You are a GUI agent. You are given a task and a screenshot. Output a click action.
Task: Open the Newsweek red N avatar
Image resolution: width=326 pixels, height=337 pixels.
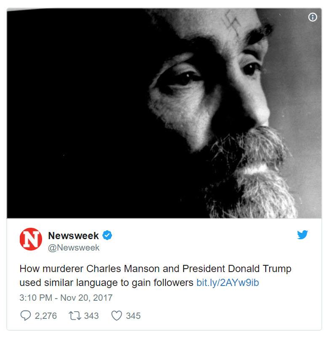point(31,239)
